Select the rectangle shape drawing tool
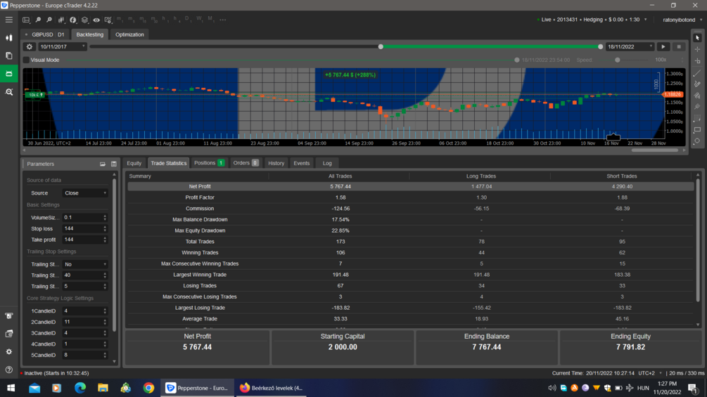707x397 pixels. pyautogui.click(x=697, y=129)
